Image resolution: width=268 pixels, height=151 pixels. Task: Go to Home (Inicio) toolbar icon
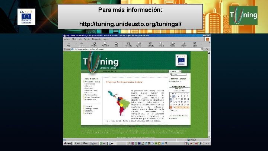tap(117, 44)
